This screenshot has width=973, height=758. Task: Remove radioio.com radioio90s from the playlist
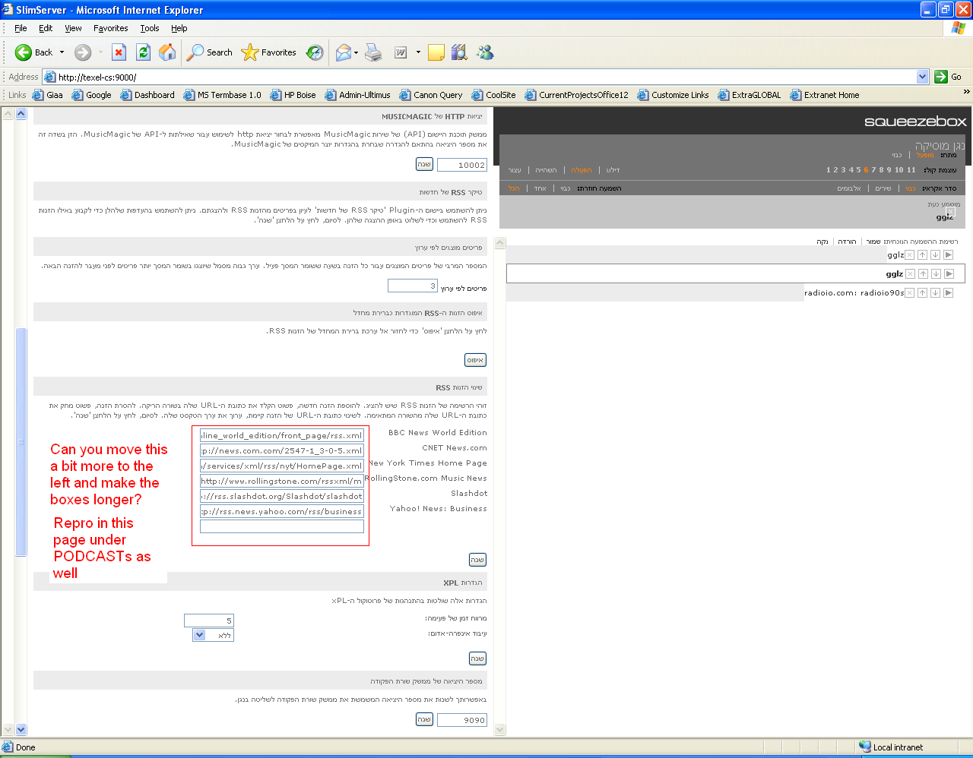pyautogui.click(x=909, y=293)
